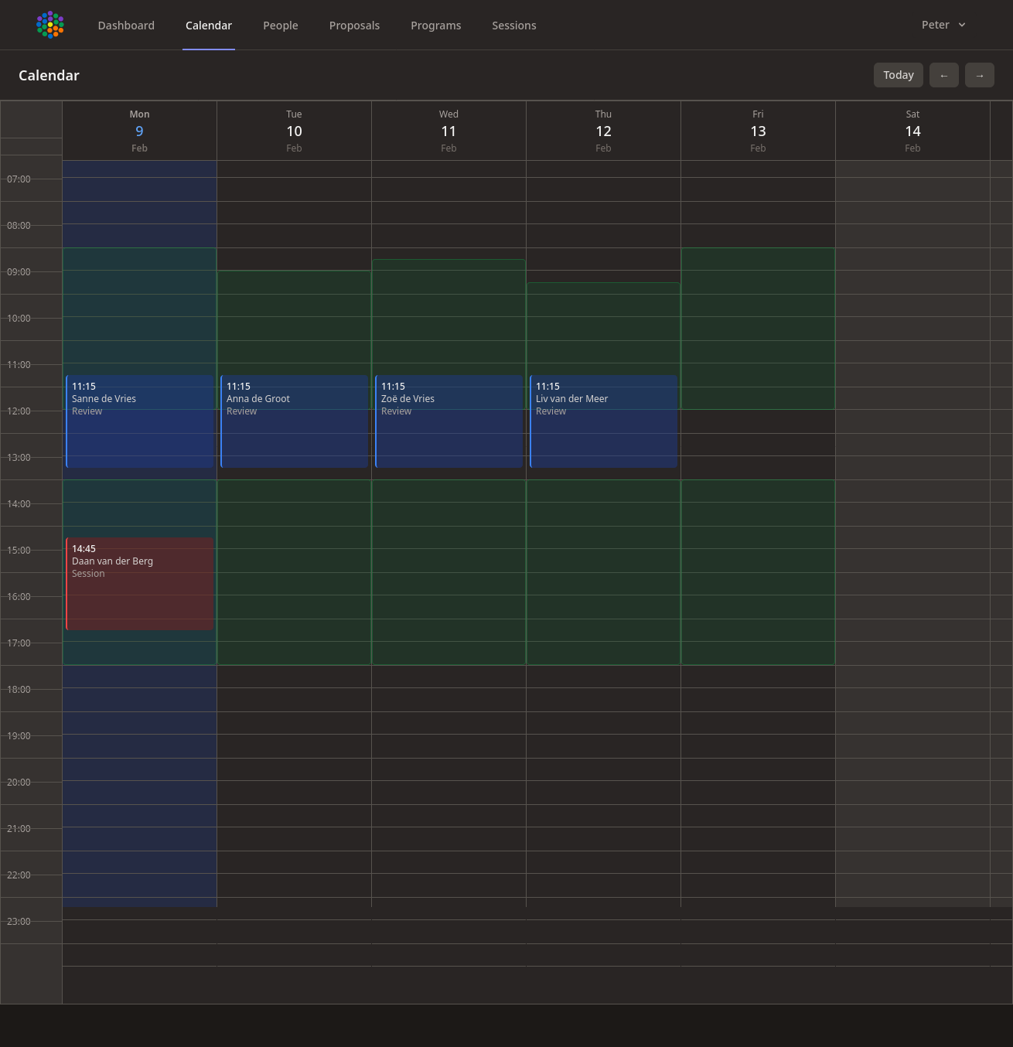Click the colorful app logo
This screenshot has height=1047, width=1013.
[x=49, y=25]
